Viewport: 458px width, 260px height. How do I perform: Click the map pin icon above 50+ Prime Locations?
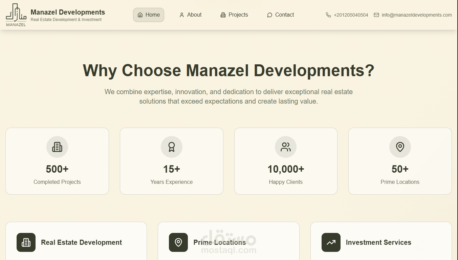pos(400,147)
